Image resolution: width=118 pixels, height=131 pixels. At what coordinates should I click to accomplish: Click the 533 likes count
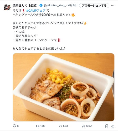click(65, 126)
